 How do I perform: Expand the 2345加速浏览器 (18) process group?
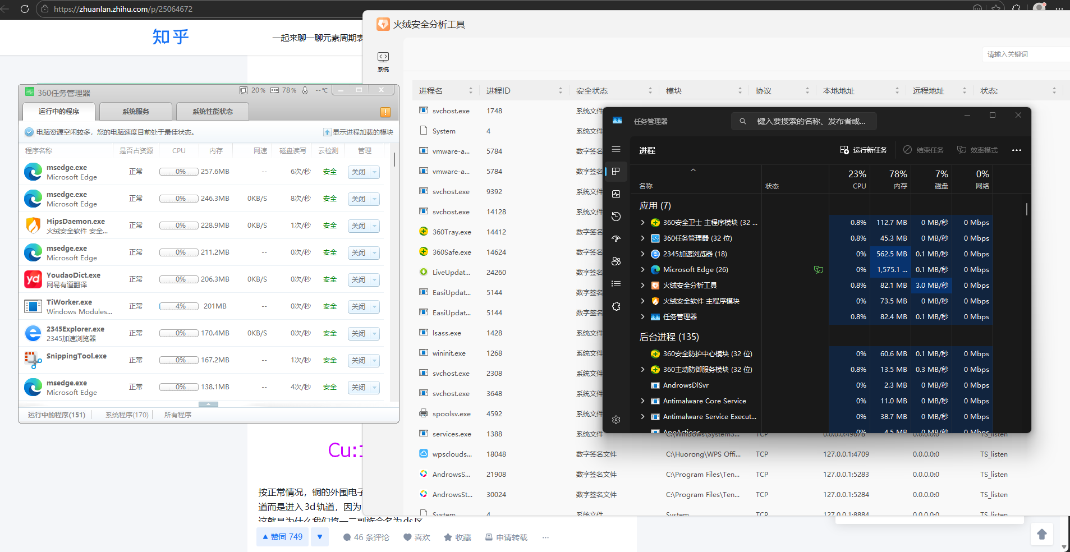pyautogui.click(x=642, y=254)
